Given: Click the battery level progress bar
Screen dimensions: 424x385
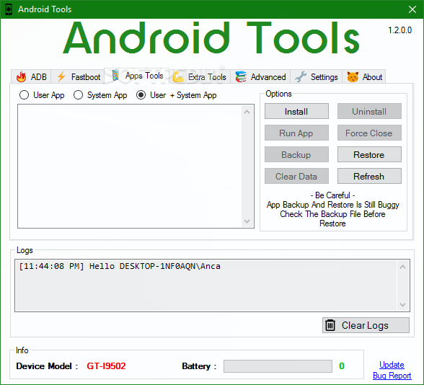Looking at the screenshot, I should tap(278, 366).
